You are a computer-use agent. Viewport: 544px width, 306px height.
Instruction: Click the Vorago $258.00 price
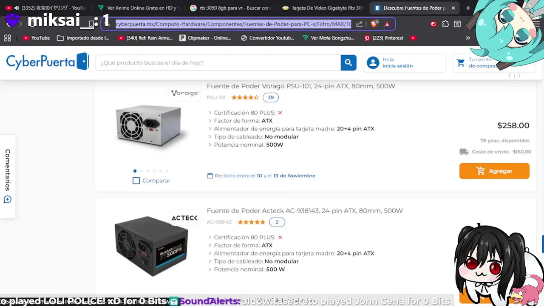coord(513,125)
